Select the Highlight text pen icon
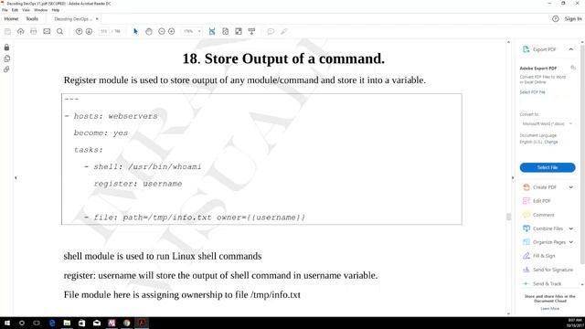Image resolution: width=585 pixels, height=329 pixels. pos(284,32)
